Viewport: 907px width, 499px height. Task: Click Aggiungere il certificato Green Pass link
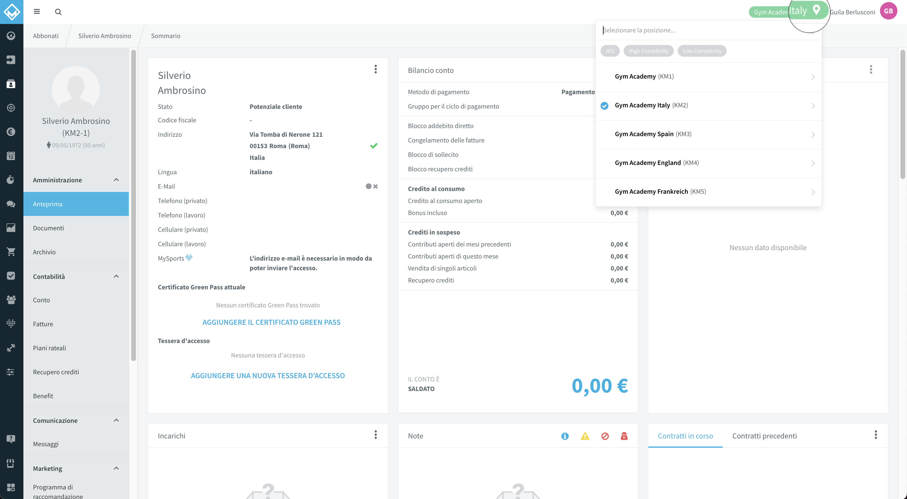(x=271, y=322)
